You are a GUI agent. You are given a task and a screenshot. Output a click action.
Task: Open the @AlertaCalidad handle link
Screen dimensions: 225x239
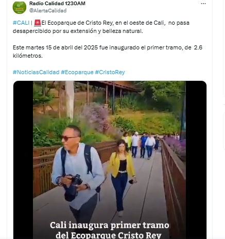(x=48, y=10)
